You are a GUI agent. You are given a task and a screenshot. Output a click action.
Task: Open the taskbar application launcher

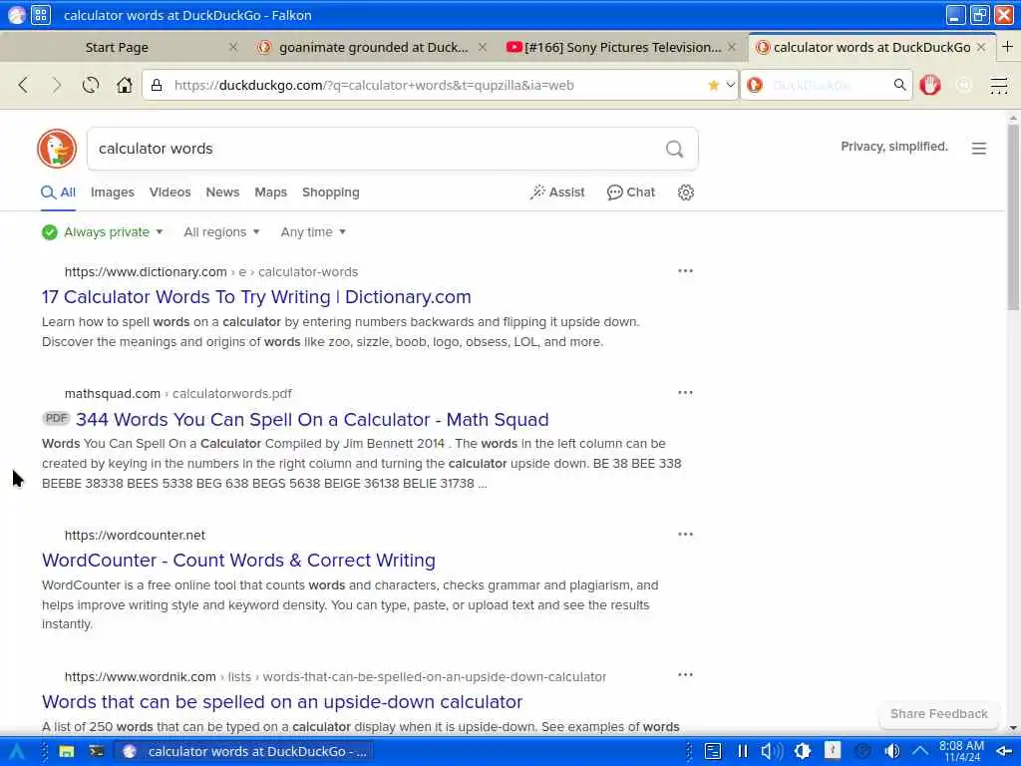[16, 752]
